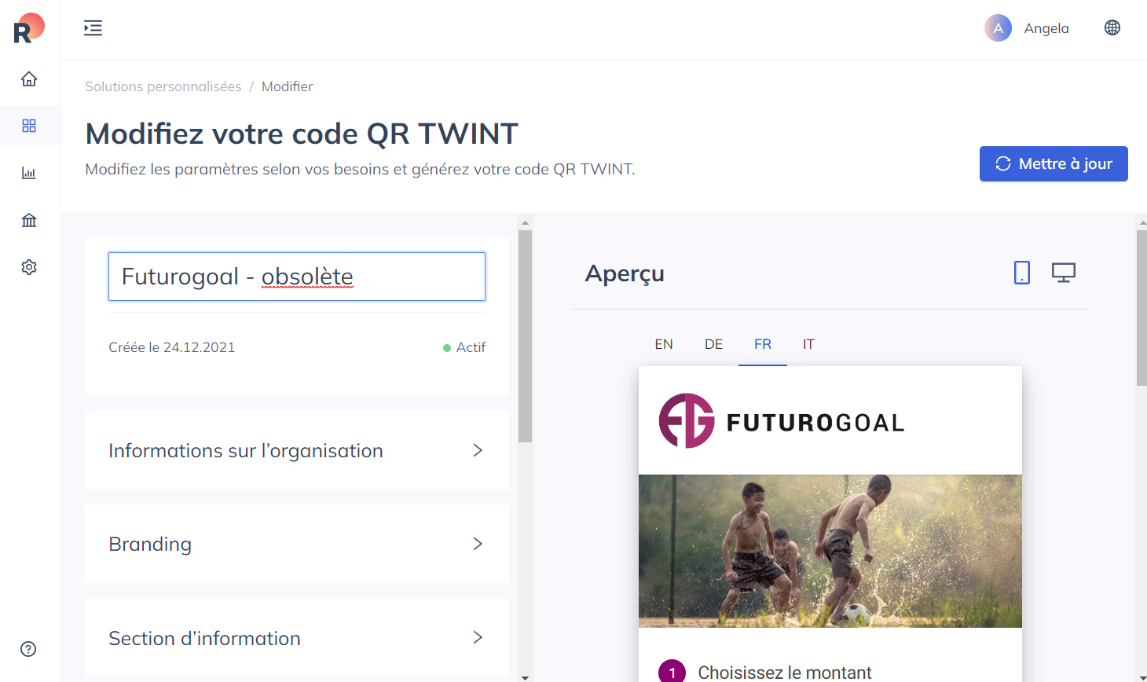Select the DE preview language tab
The width and height of the screenshot is (1147, 682).
point(713,344)
